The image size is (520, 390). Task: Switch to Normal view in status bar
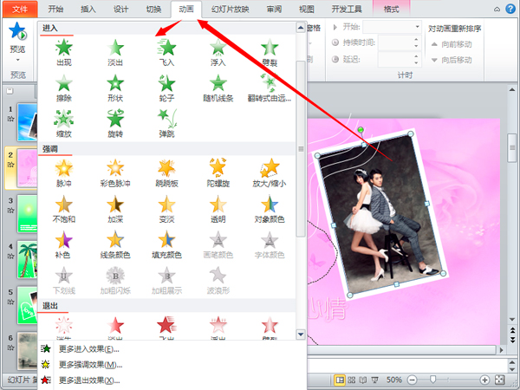click(340, 380)
